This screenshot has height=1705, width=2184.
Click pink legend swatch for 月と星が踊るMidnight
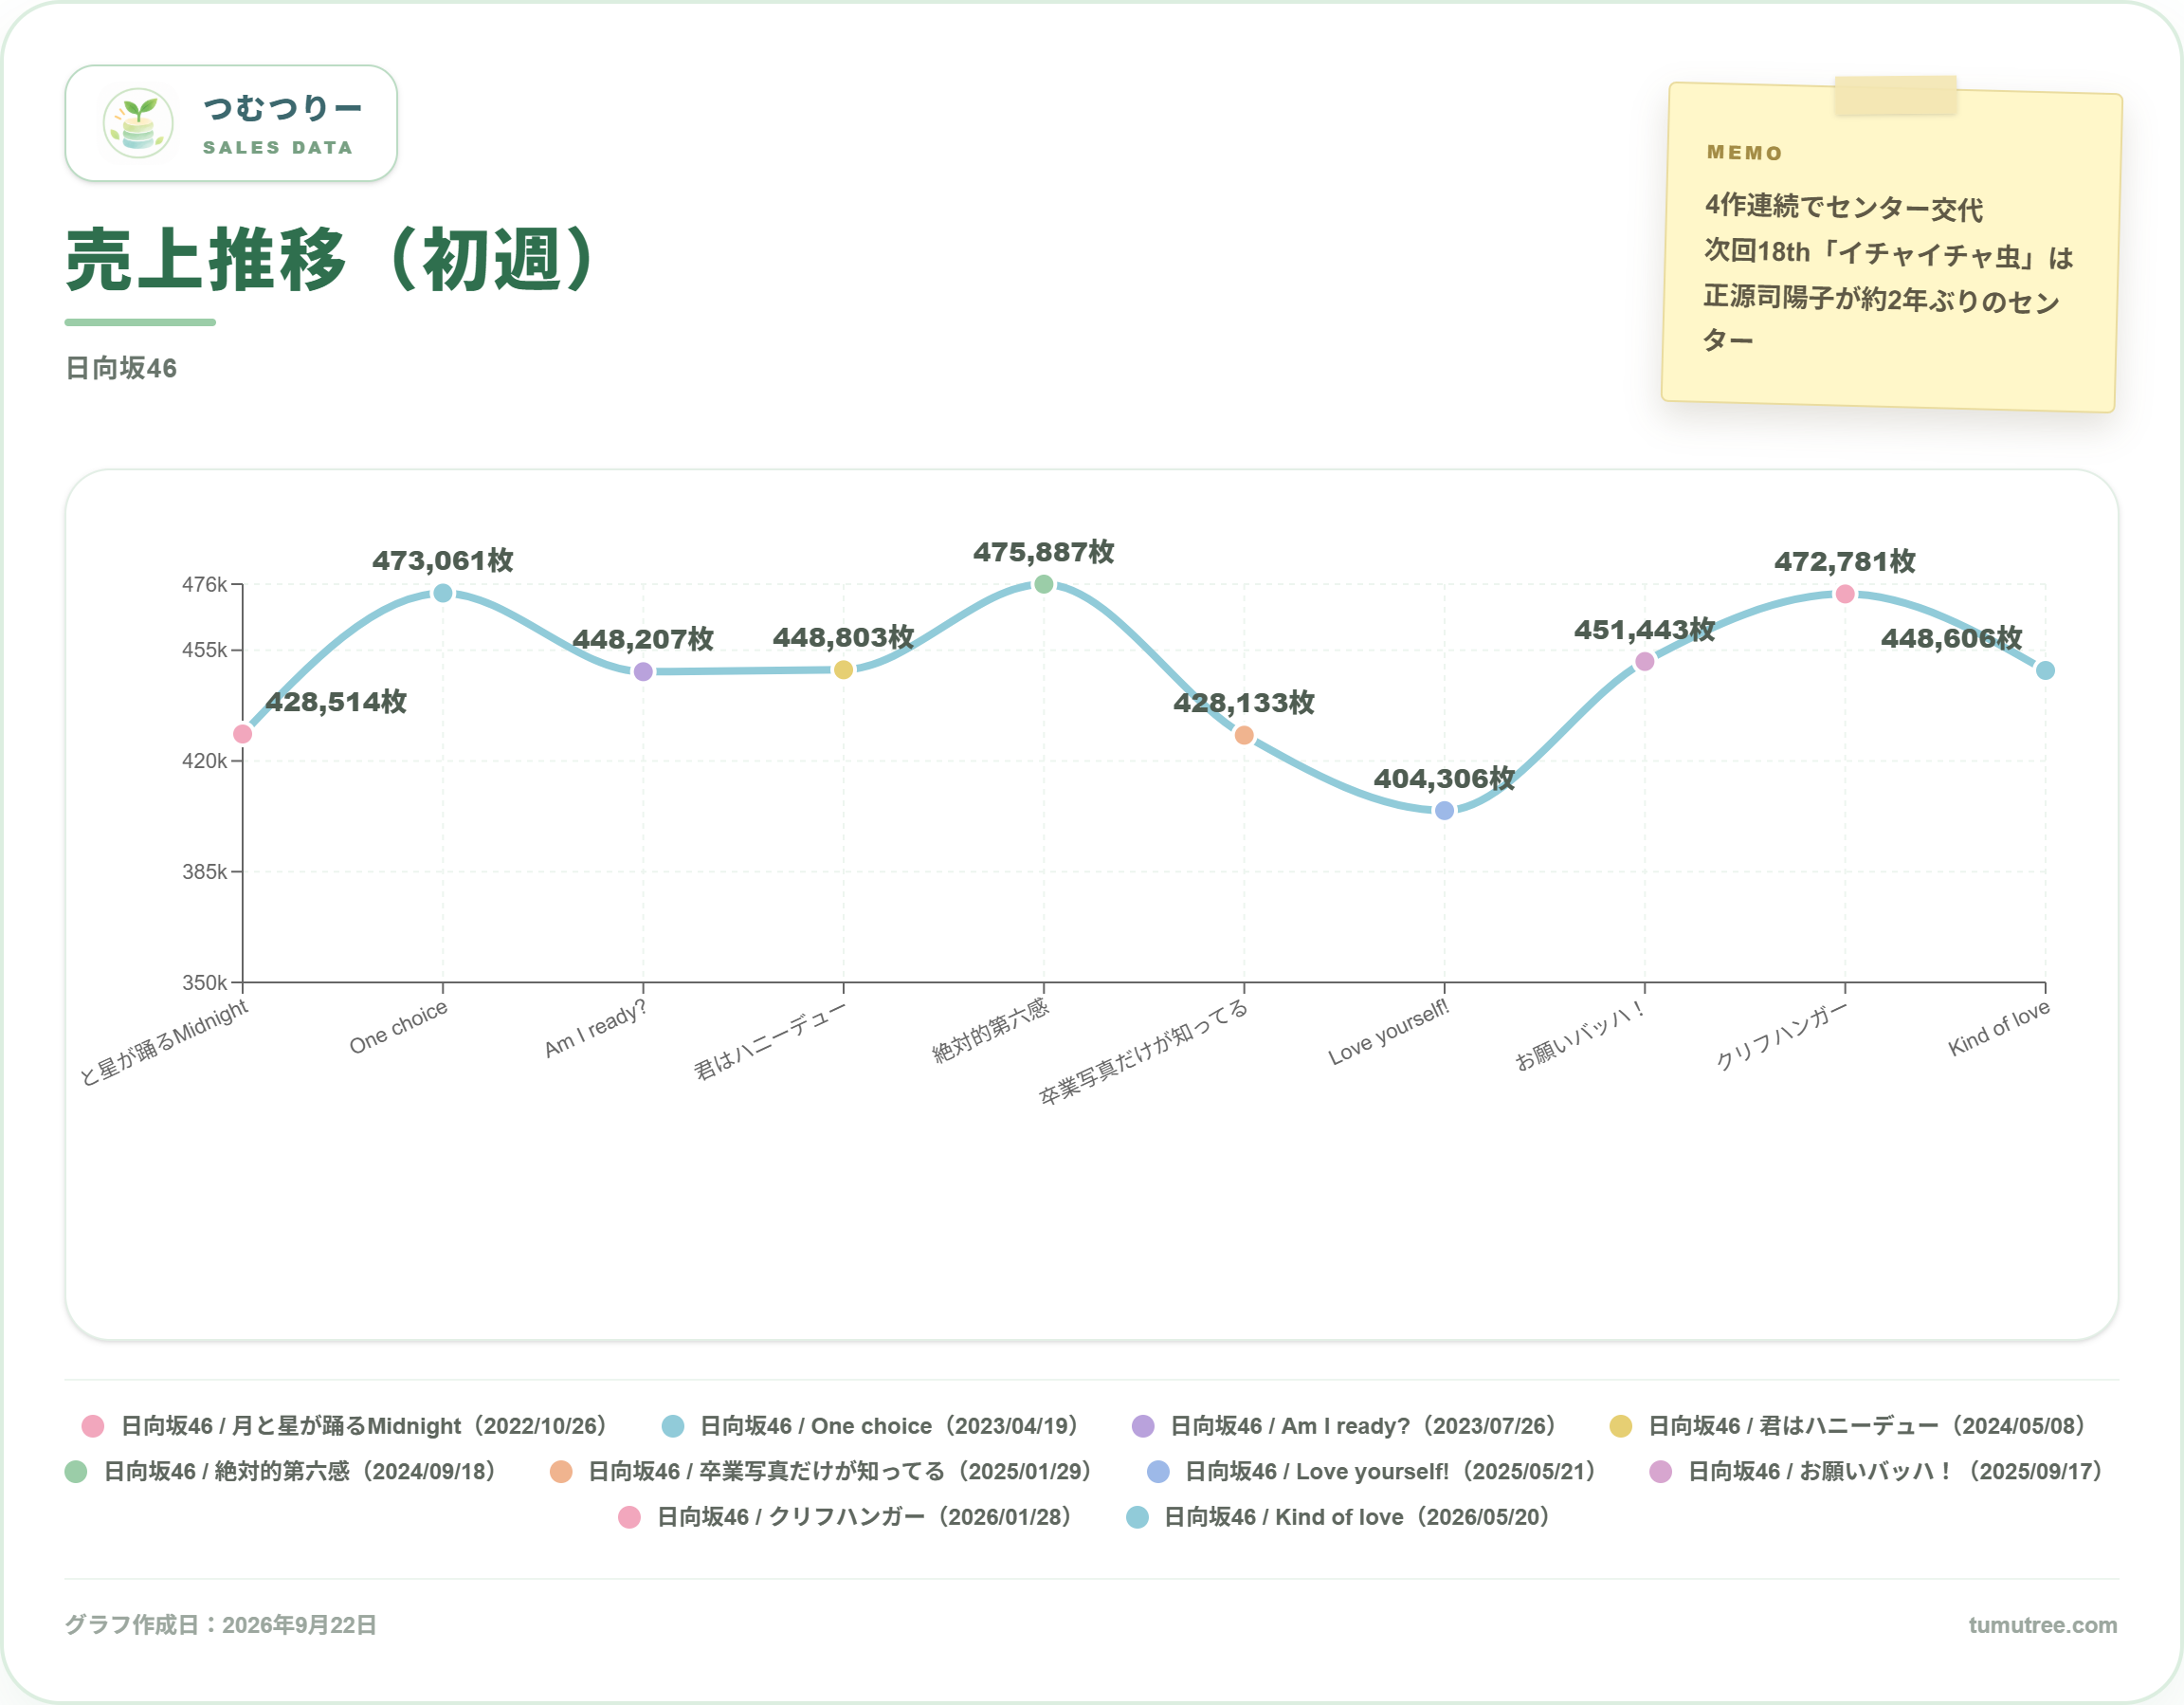click(93, 1426)
